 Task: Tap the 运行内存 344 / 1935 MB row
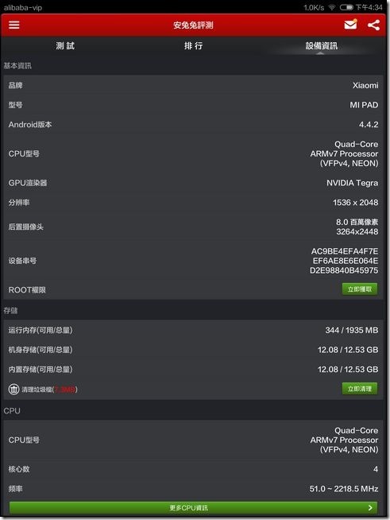tap(193, 330)
